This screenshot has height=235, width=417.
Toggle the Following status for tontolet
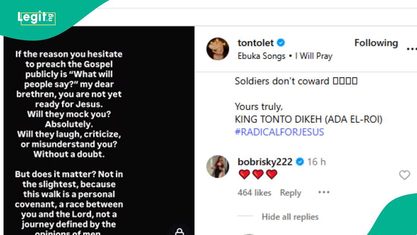tap(376, 43)
